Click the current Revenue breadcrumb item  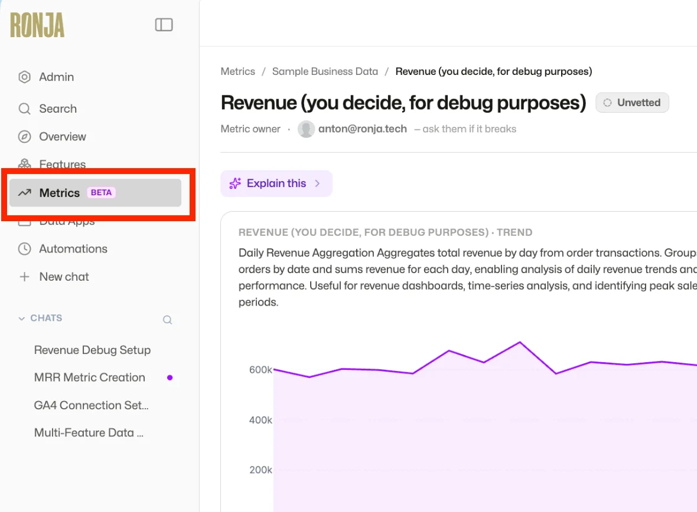point(494,71)
